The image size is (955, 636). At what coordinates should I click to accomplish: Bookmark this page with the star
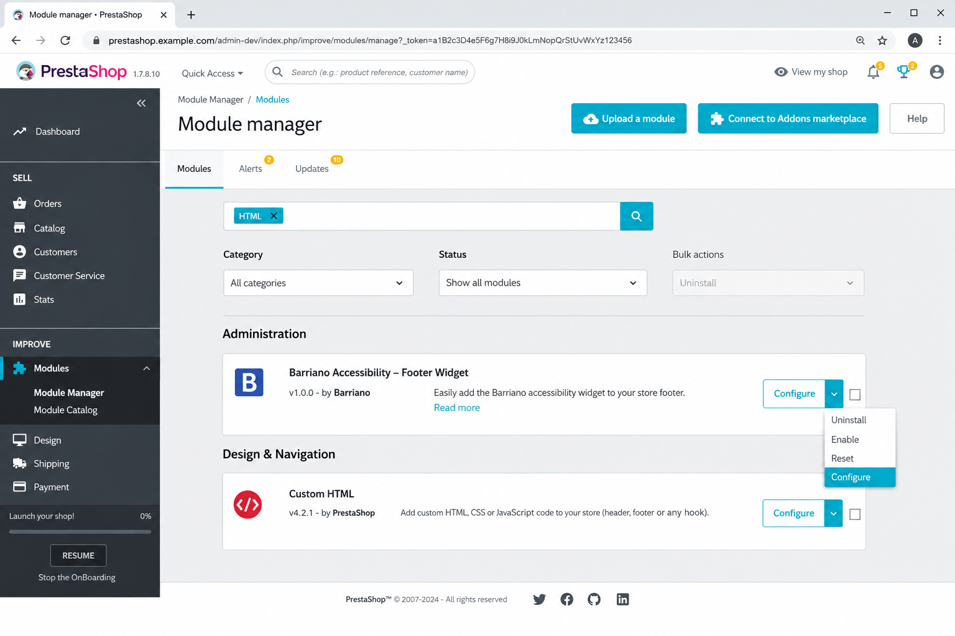coord(882,40)
